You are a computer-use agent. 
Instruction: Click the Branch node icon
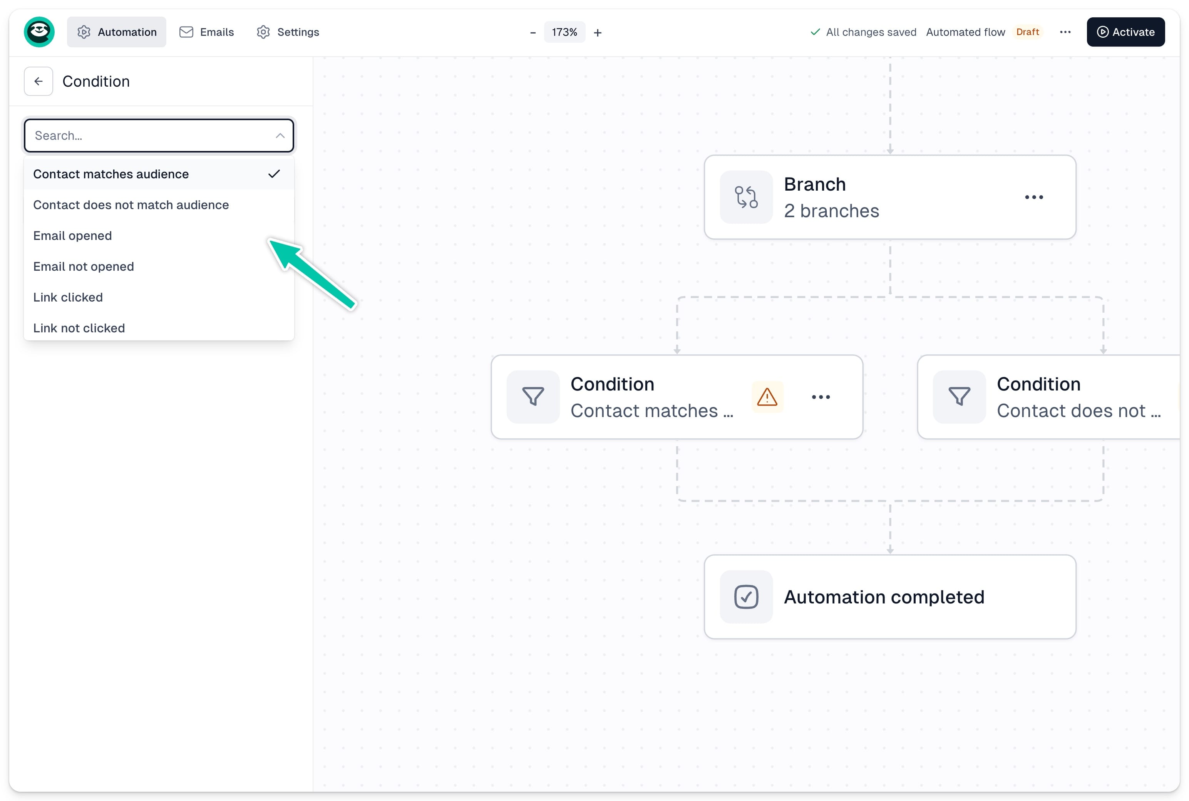tap(746, 197)
